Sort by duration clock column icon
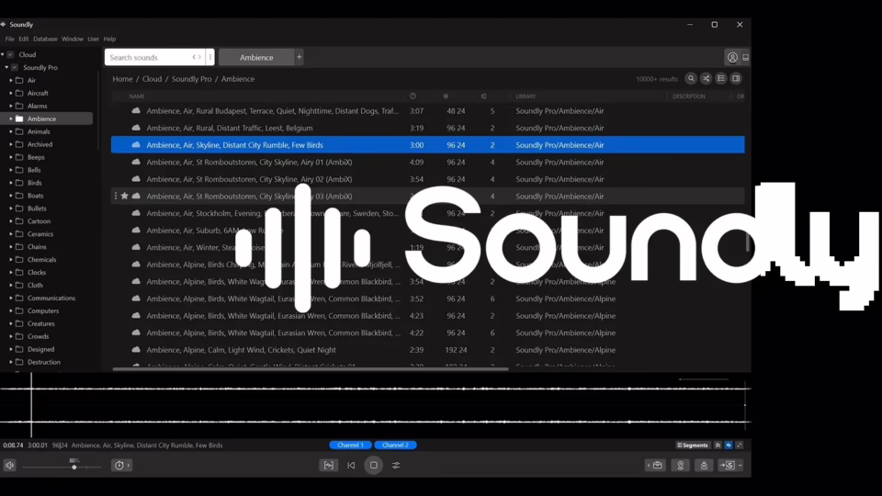This screenshot has height=496, width=882. pos(413,96)
